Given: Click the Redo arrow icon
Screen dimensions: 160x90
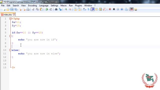Looking at the screenshot, I should click(x=51, y=9).
